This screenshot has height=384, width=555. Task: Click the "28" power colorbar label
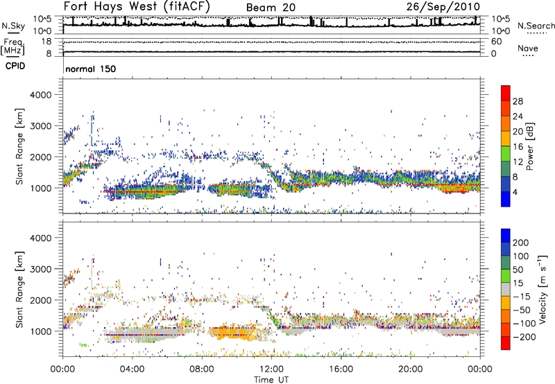point(518,101)
